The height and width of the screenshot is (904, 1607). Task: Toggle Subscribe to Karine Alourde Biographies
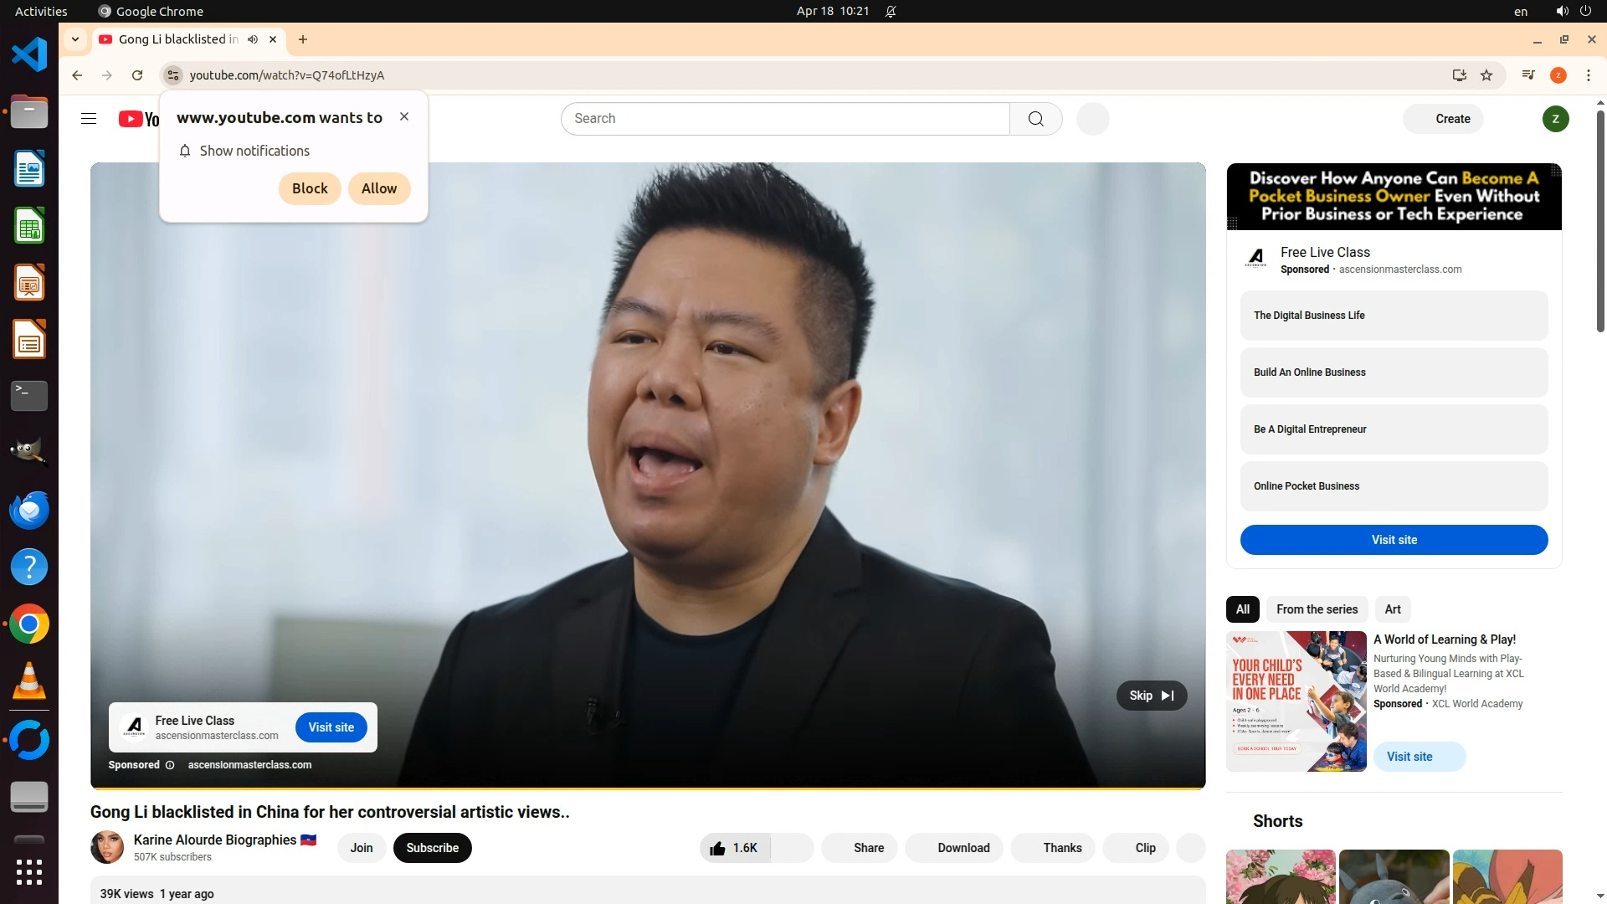coord(432,848)
